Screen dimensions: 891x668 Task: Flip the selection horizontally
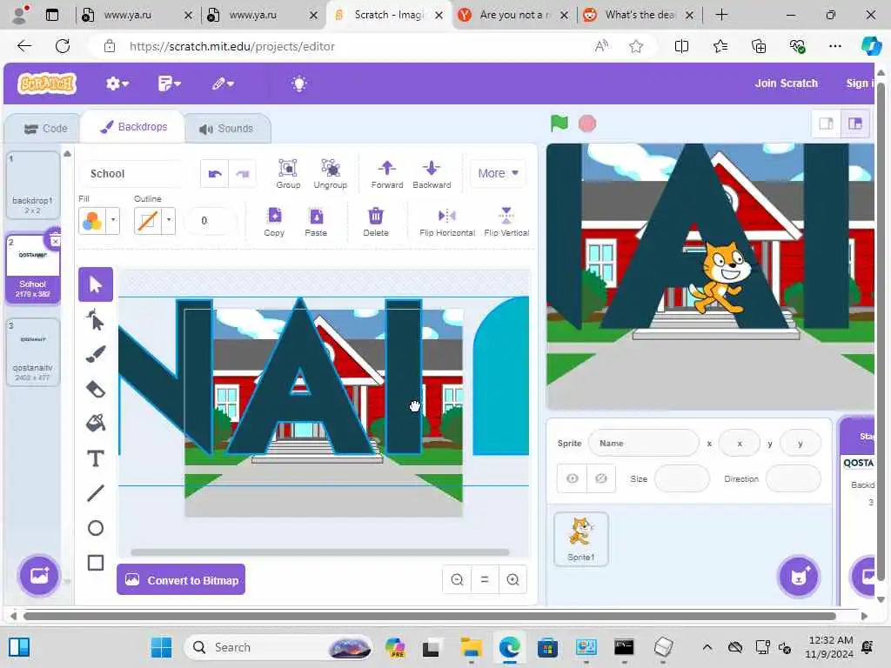[x=447, y=222]
